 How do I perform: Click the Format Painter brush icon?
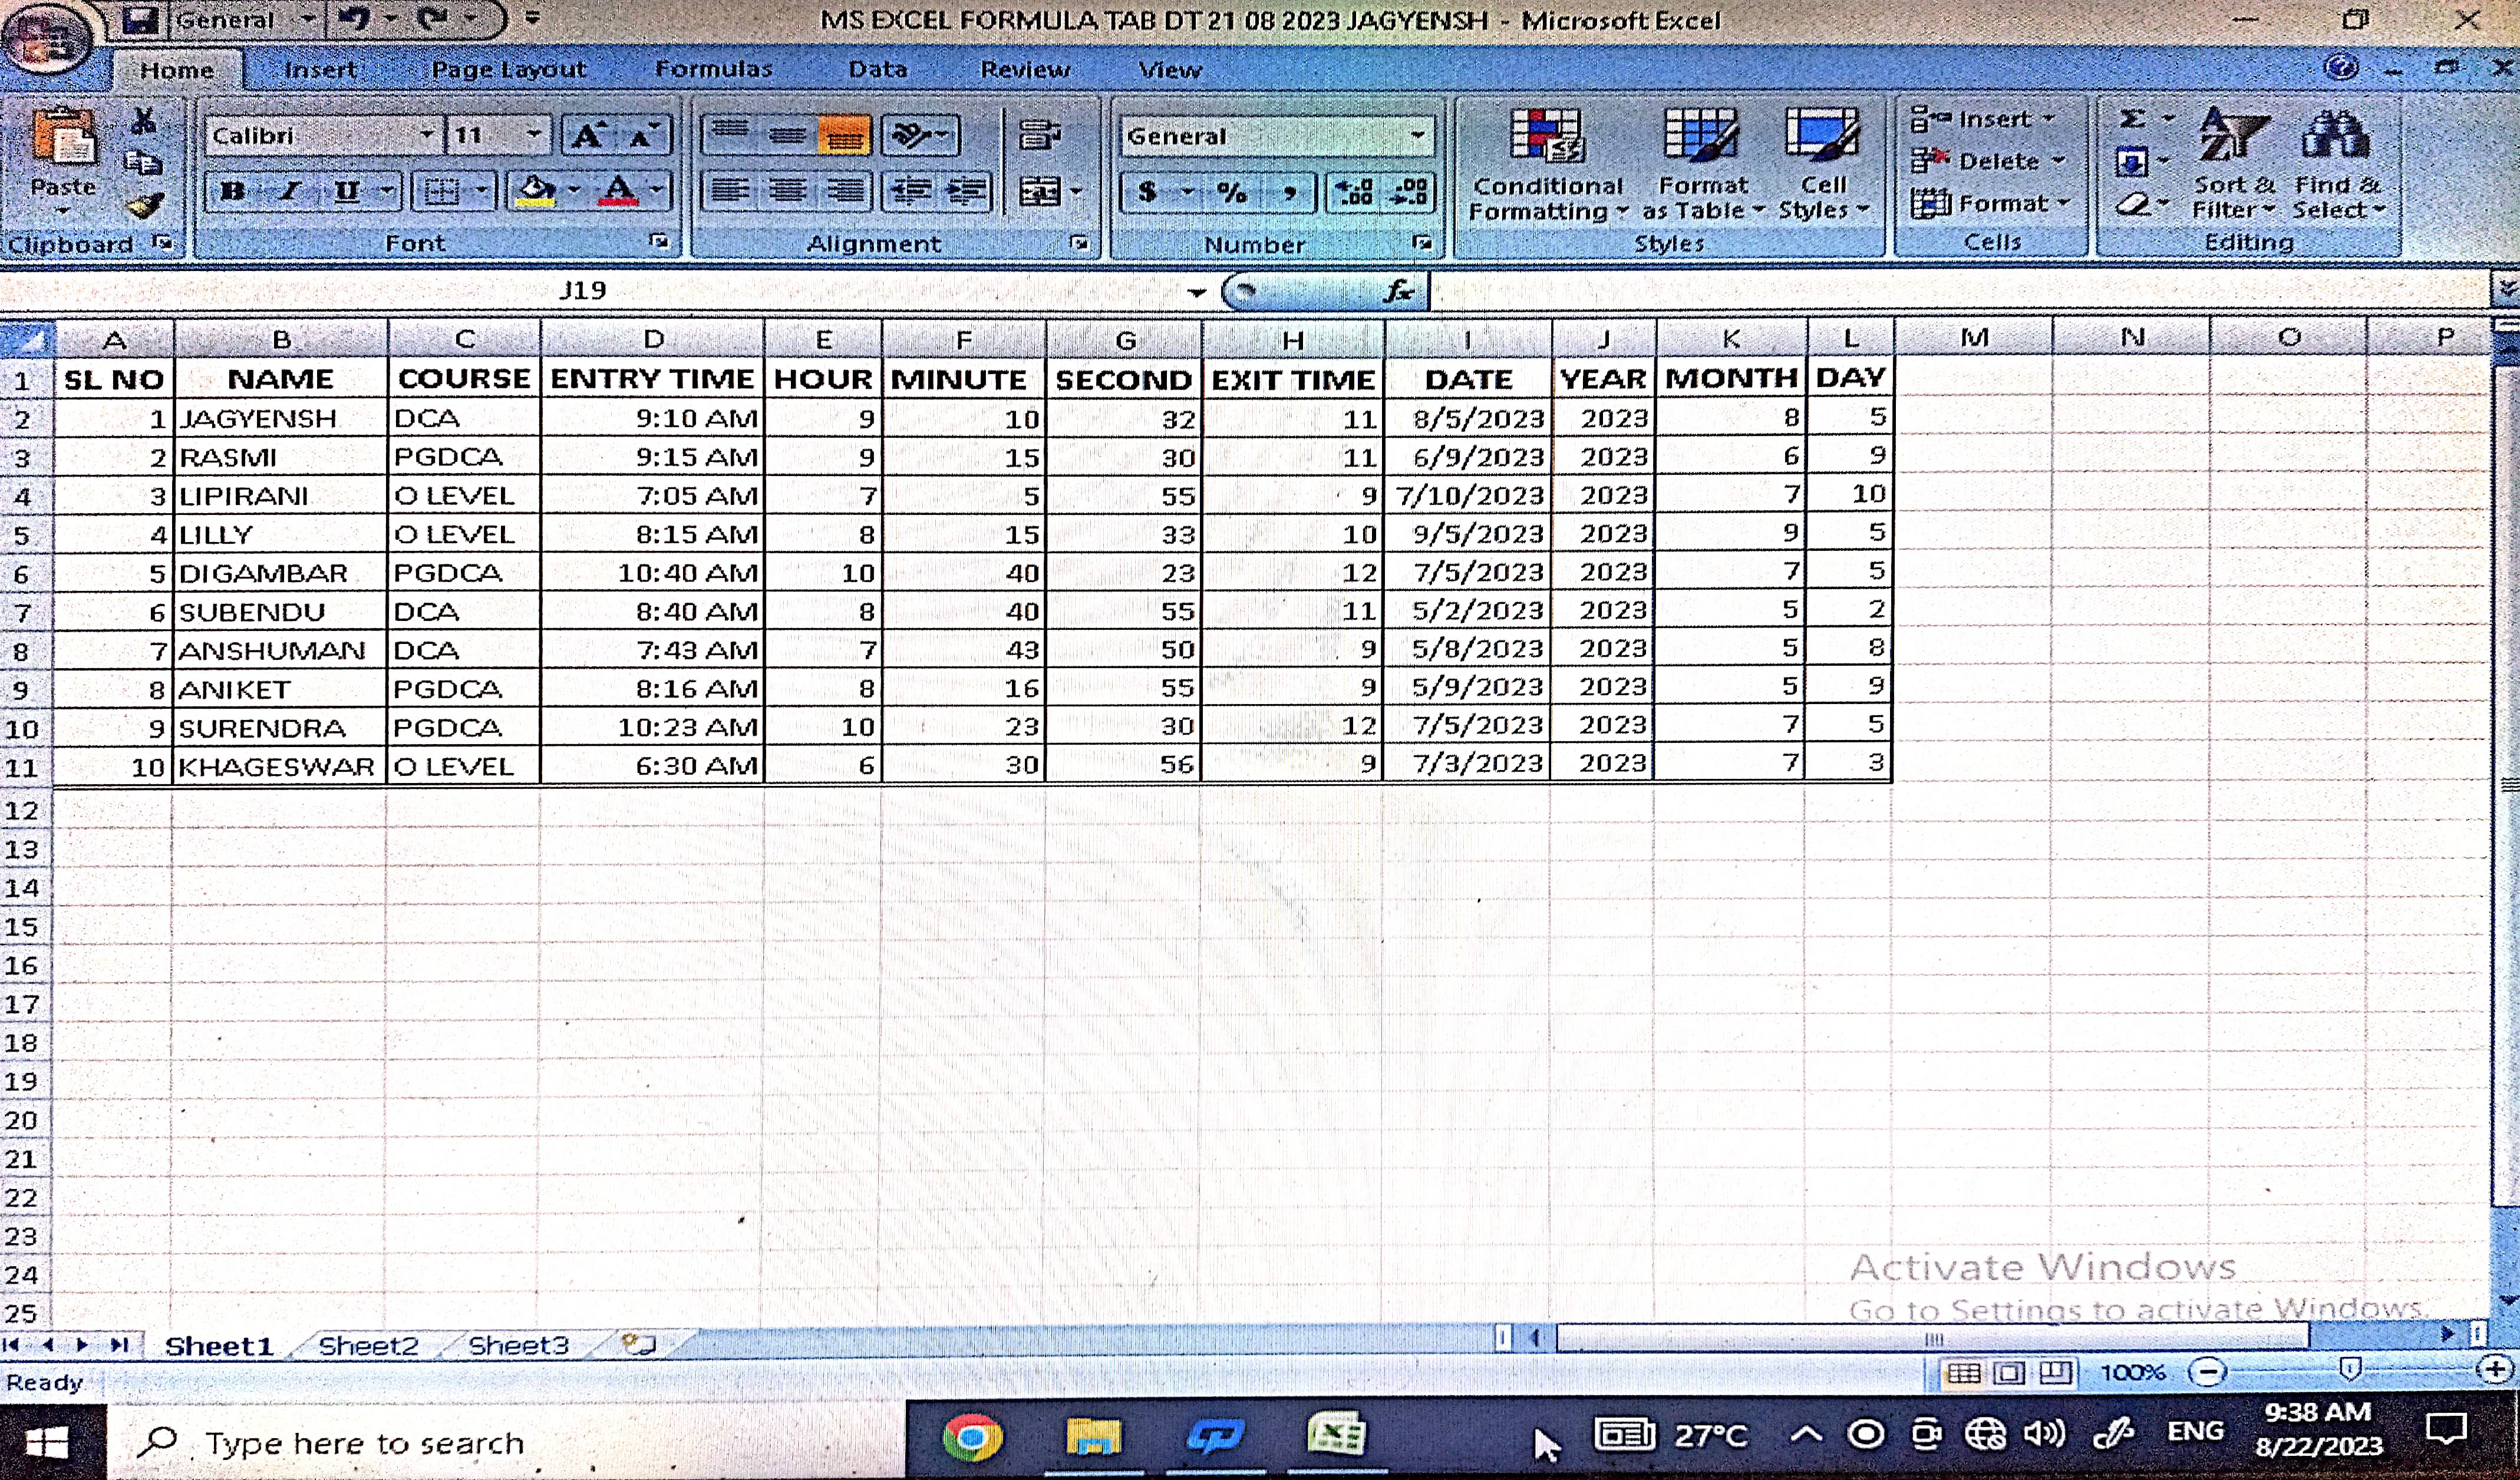click(146, 206)
